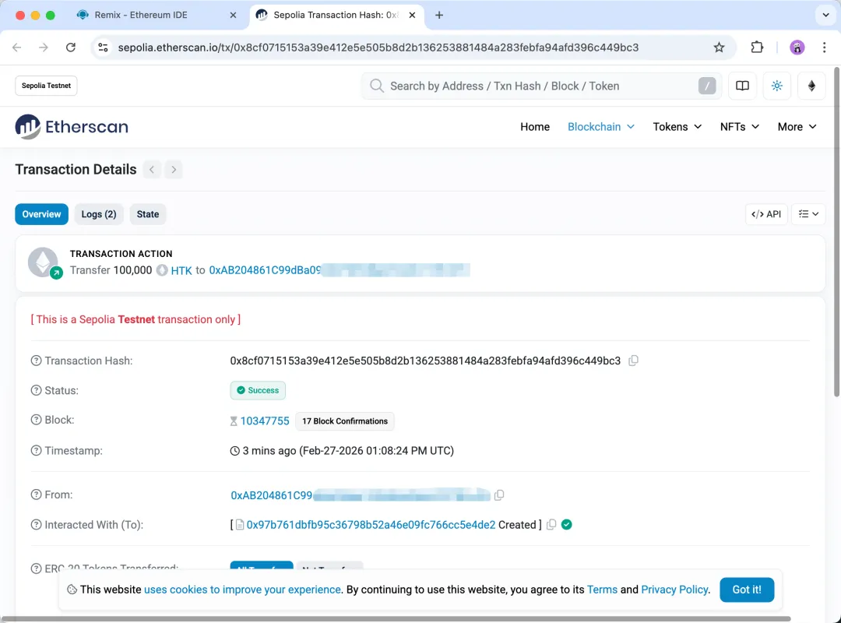Viewport: 841px width, 623px height.
Task: Click the Sepolia Testnet button
Action: [x=46, y=86]
